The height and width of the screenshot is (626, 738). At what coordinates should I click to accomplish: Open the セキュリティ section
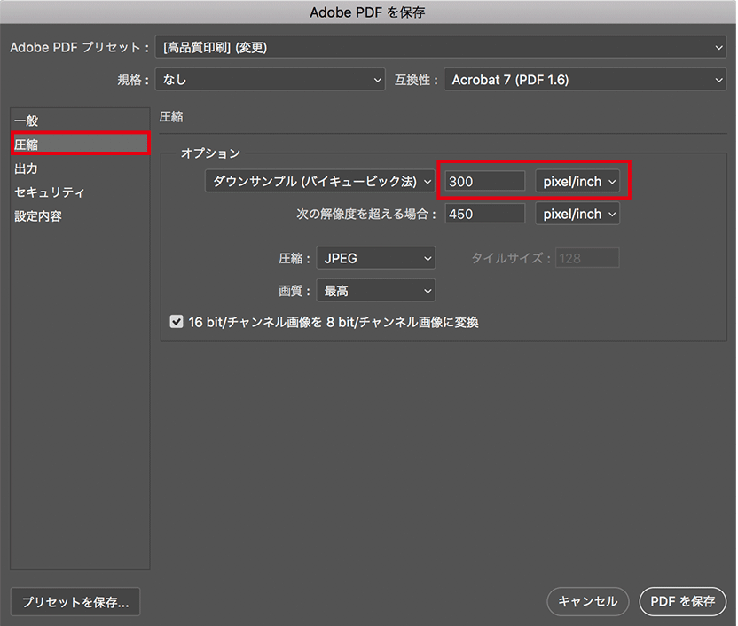click(50, 192)
